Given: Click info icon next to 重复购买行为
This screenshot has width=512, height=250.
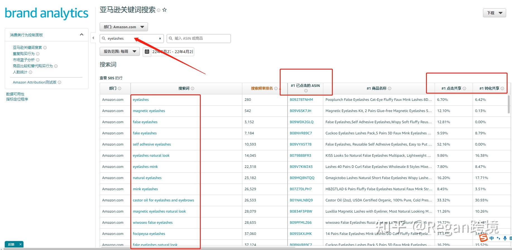Looking at the screenshot, I should coord(38,54).
